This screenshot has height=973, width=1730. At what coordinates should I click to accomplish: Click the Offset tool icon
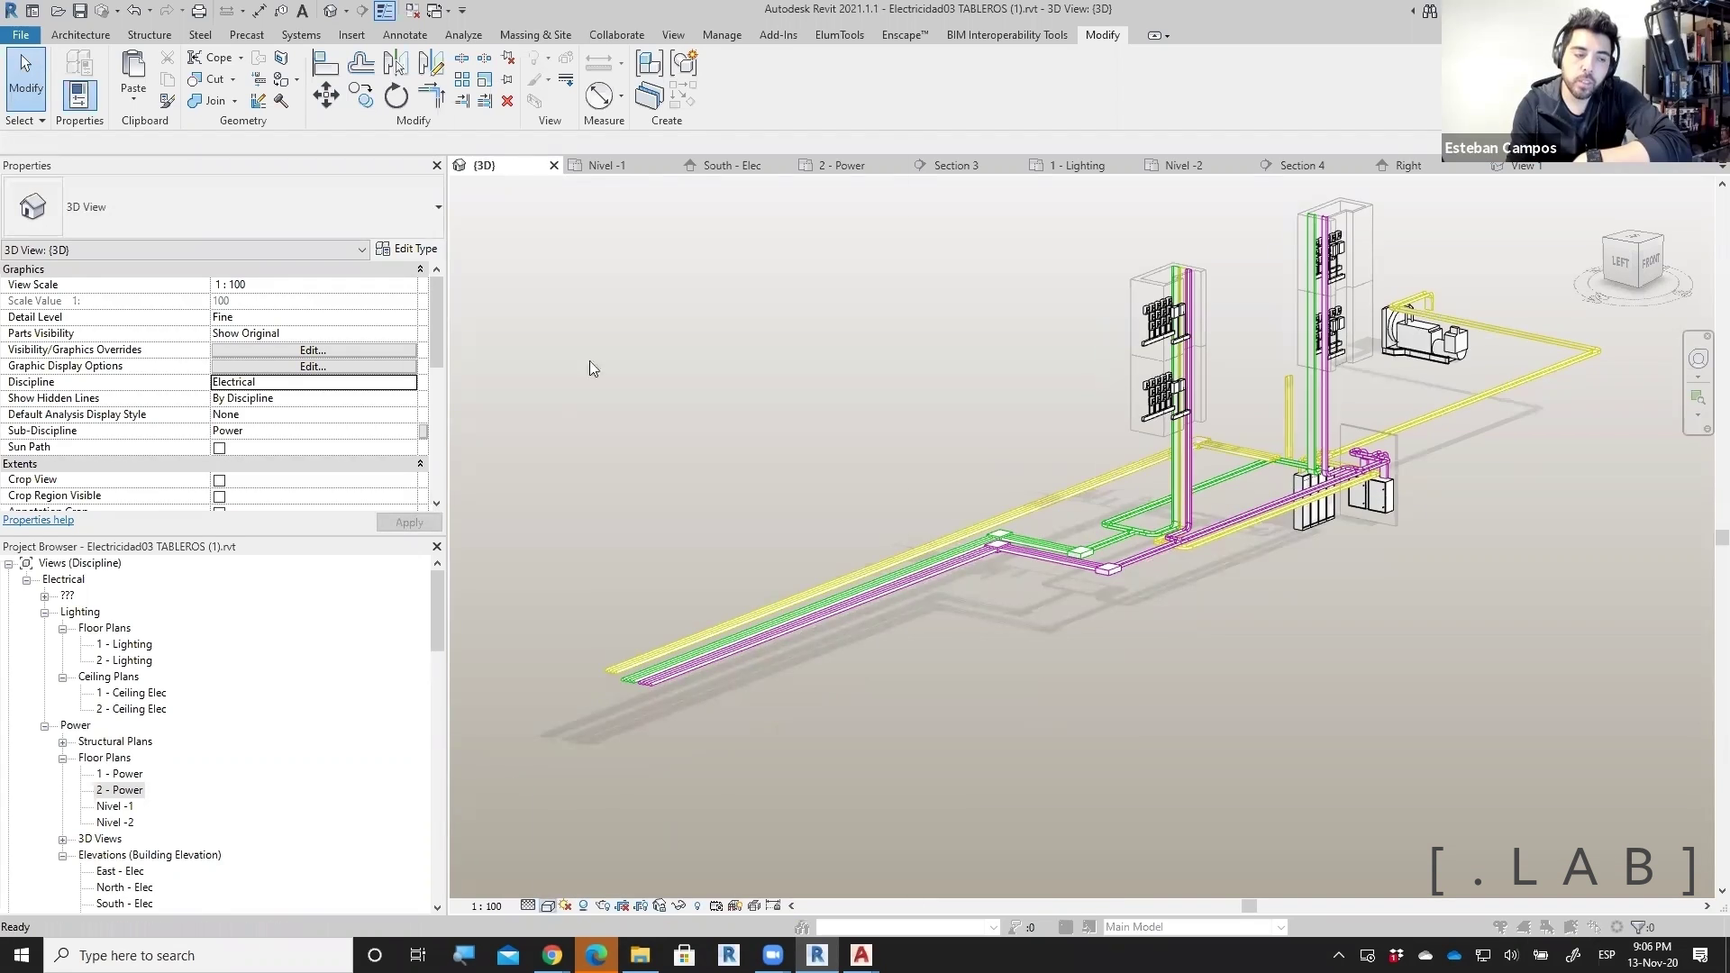pos(361,63)
